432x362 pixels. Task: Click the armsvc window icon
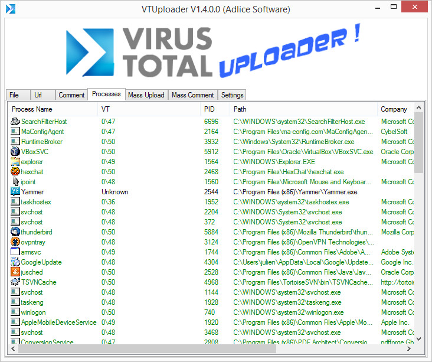click(15, 252)
